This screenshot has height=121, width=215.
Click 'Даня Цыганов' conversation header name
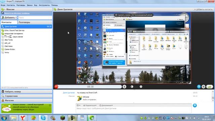[65, 9]
